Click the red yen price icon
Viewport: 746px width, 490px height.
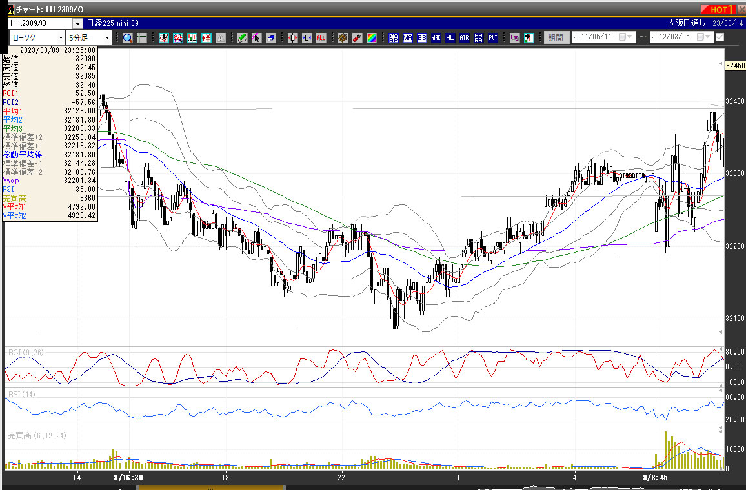[207, 38]
